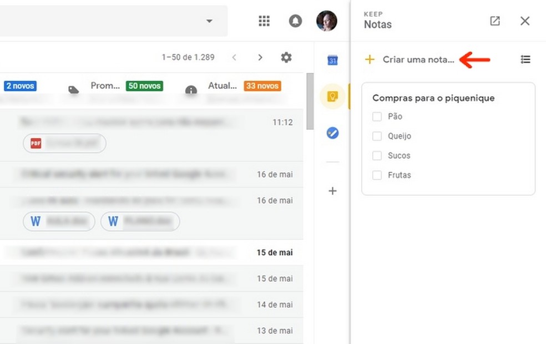The width and height of the screenshot is (546, 344).
Task: Open the Tasks side panel icon
Action: pyautogui.click(x=332, y=133)
